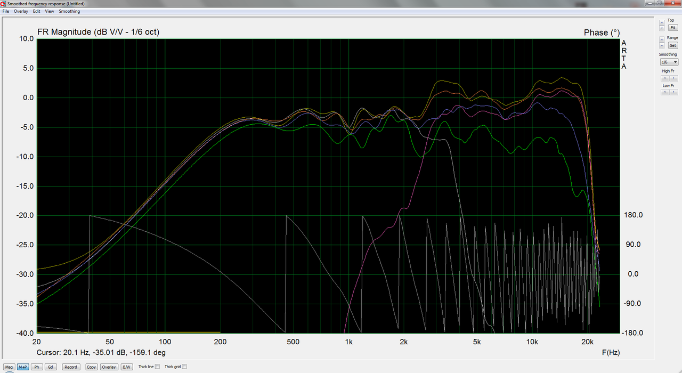Click the Fit top button

[673, 28]
